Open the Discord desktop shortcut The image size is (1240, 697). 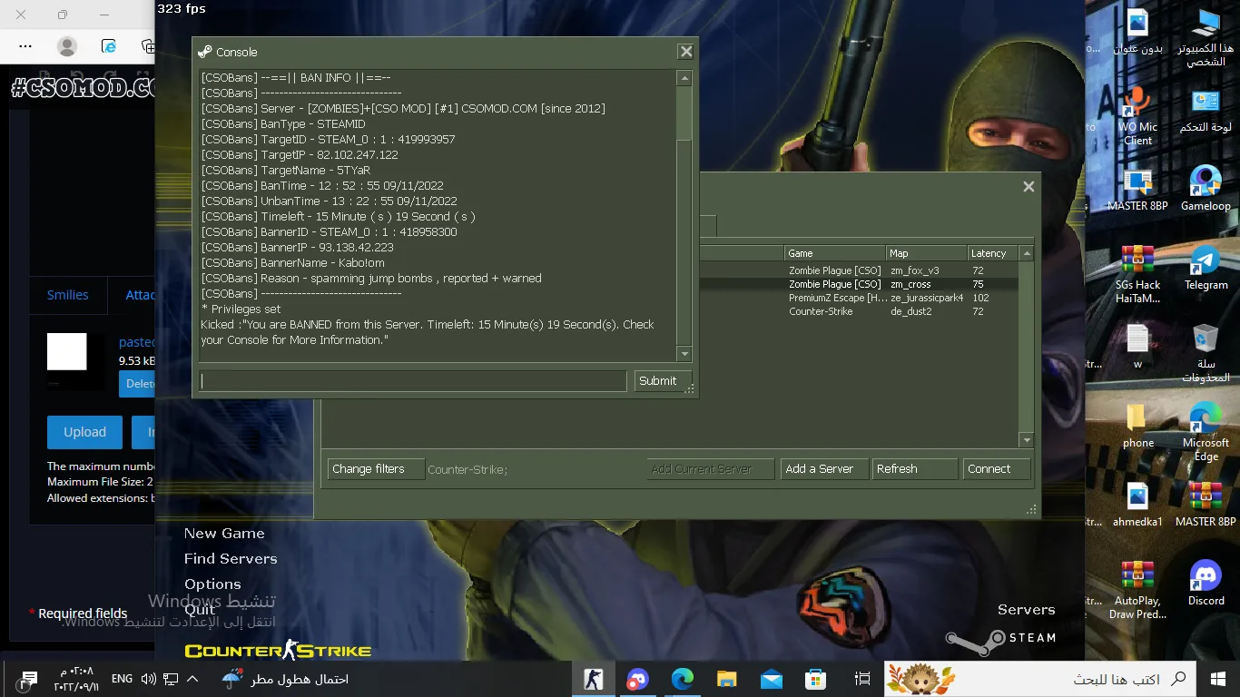coord(1206,584)
